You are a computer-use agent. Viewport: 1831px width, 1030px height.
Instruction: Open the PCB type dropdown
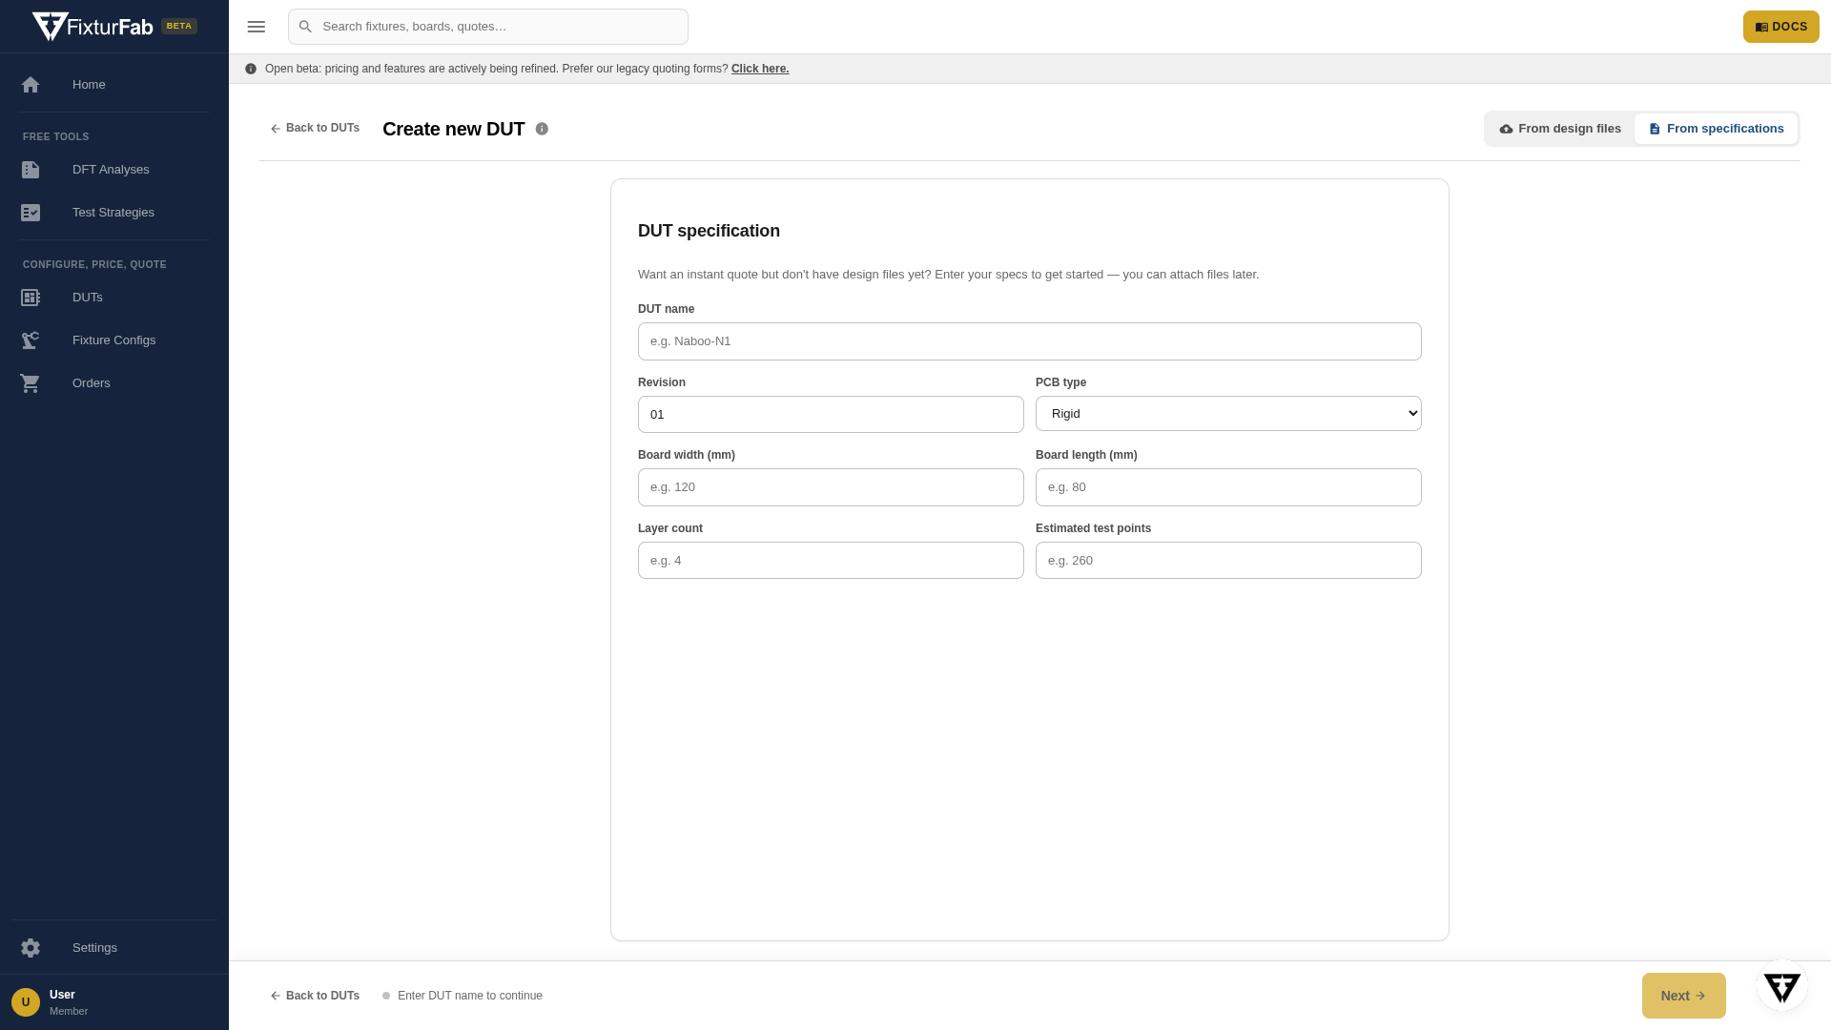point(1228,414)
